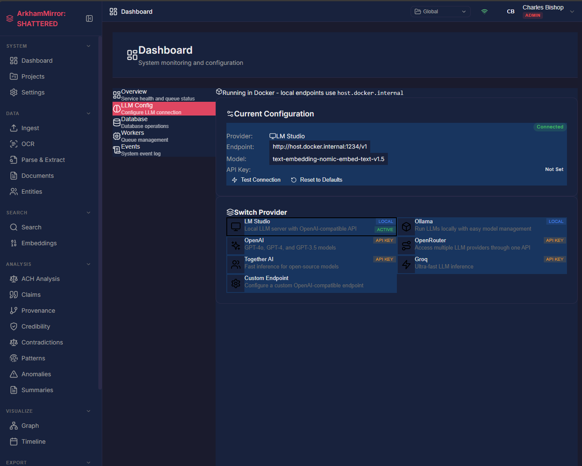Collapse the ANALYSIS sidebar section
This screenshot has width=582, height=466.
pyautogui.click(x=88, y=264)
